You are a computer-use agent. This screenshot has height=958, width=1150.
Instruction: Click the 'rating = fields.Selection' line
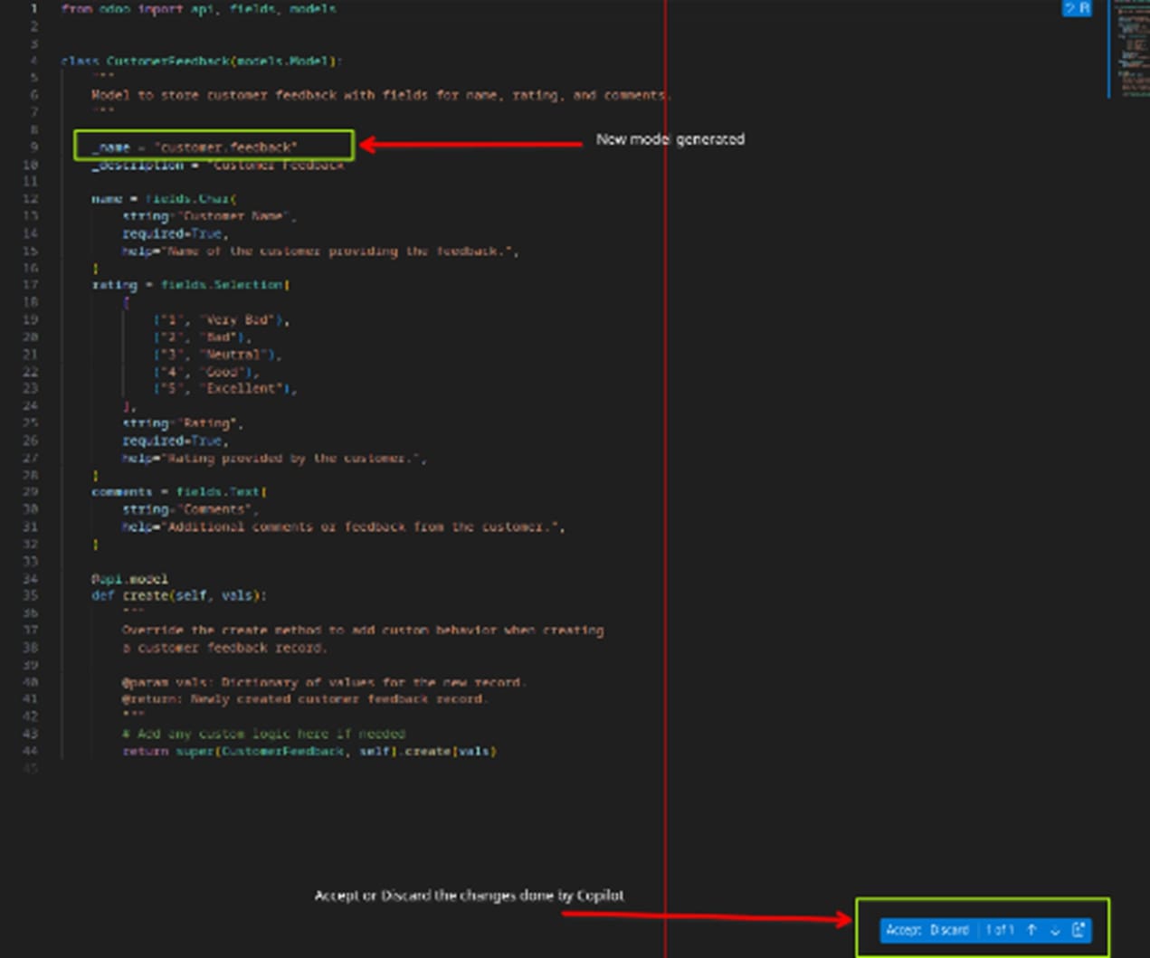pos(190,285)
